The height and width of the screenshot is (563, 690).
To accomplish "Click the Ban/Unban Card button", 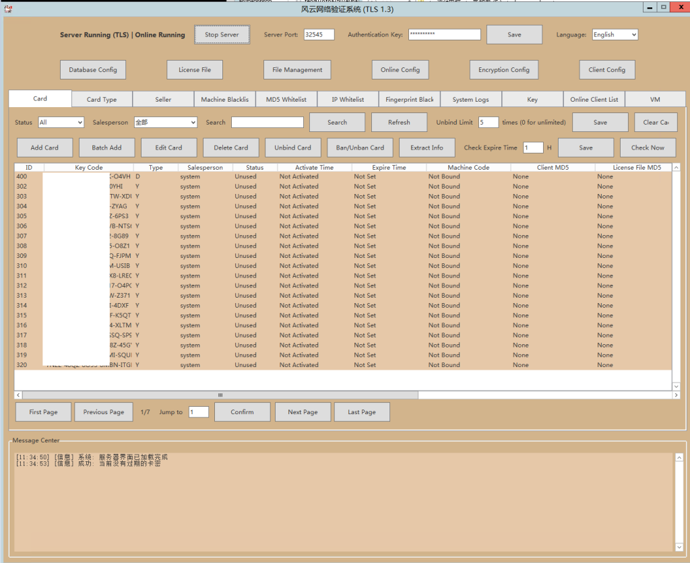I will tap(359, 148).
